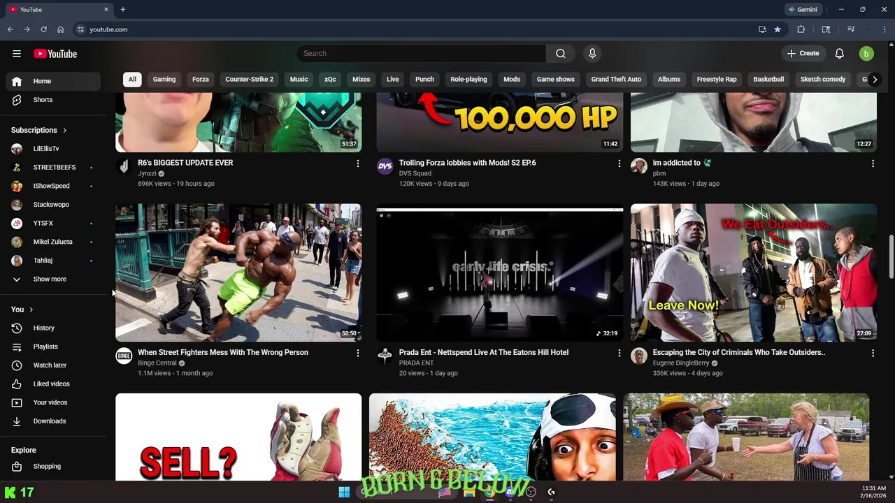Open options for Trolling Forza lobbies video

[x=619, y=163]
